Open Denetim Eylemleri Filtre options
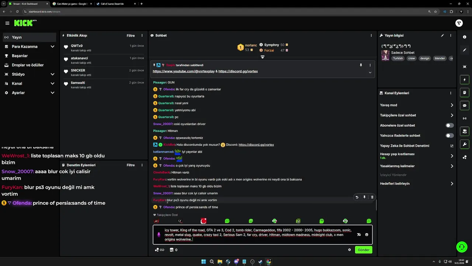Screen dimensions: 472x266 point(131,165)
